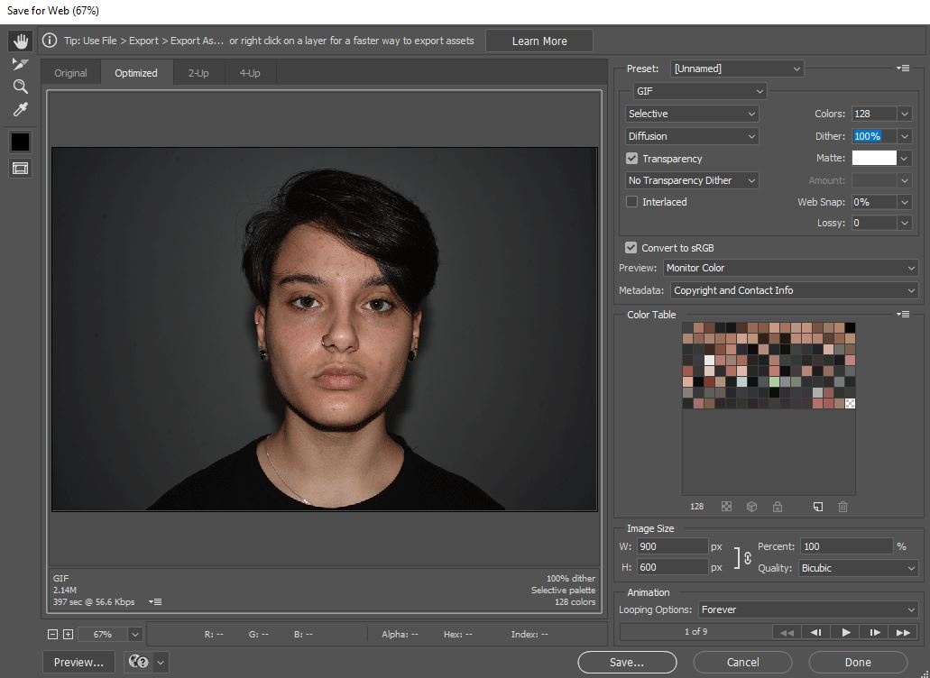Click the info tip icon
The height and width of the screenshot is (678, 930).
click(x=50, y=41)
